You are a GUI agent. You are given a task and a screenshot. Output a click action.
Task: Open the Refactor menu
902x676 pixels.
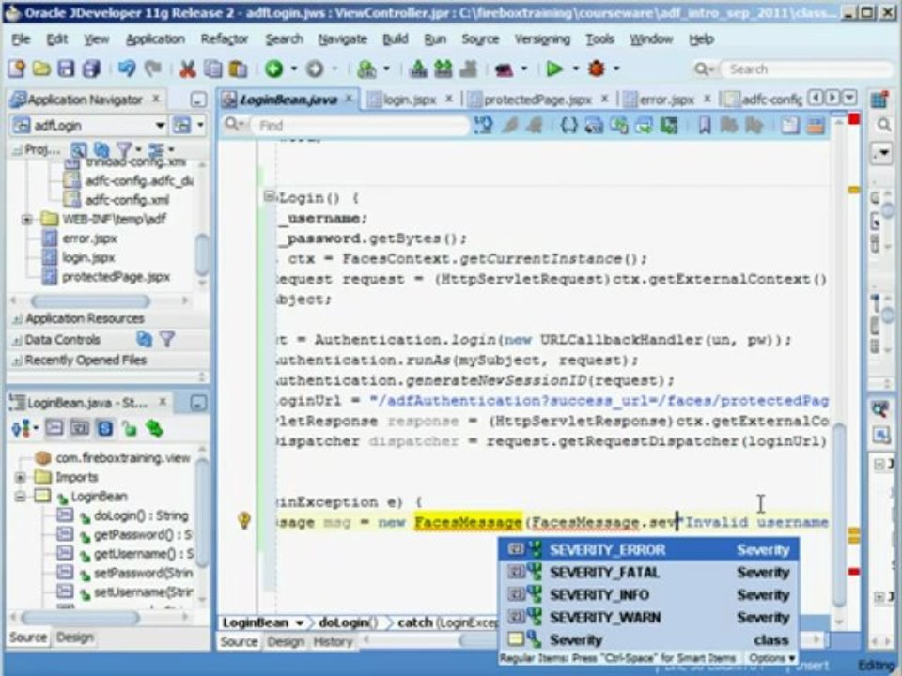pos(224,39)
